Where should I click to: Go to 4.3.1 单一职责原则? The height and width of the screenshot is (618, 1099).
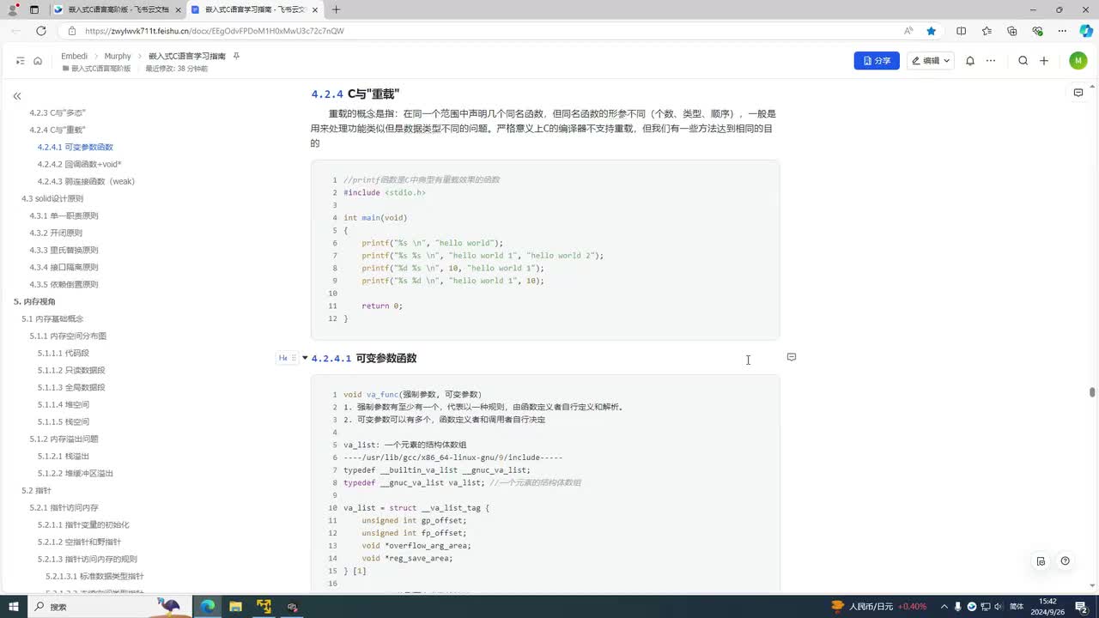(x=64, y=215)
